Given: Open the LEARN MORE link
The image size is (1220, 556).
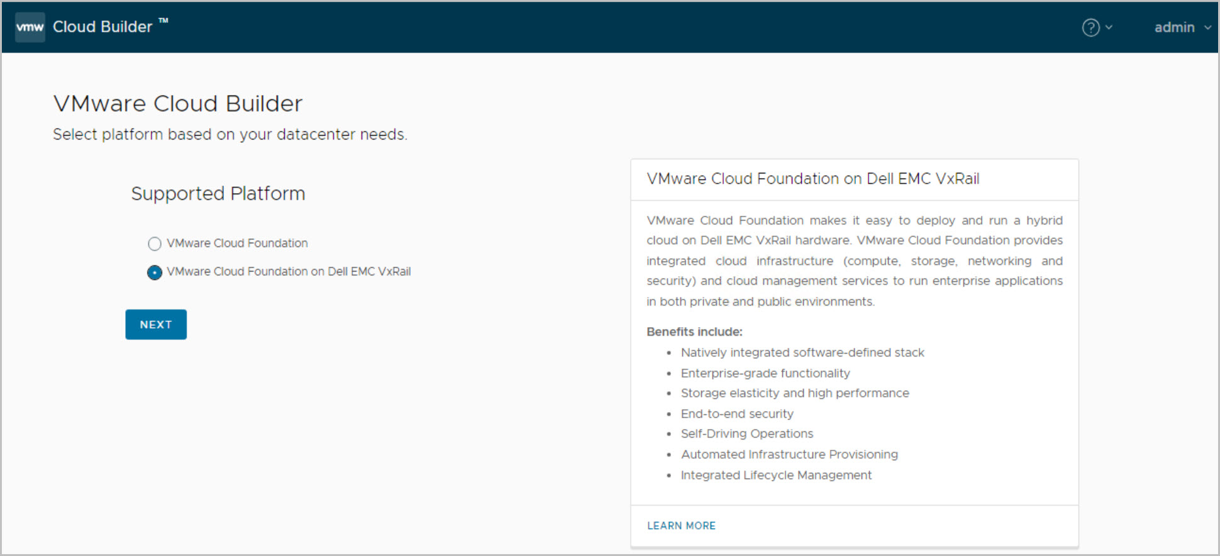Looking at the screenshot, I should [681, 526].
